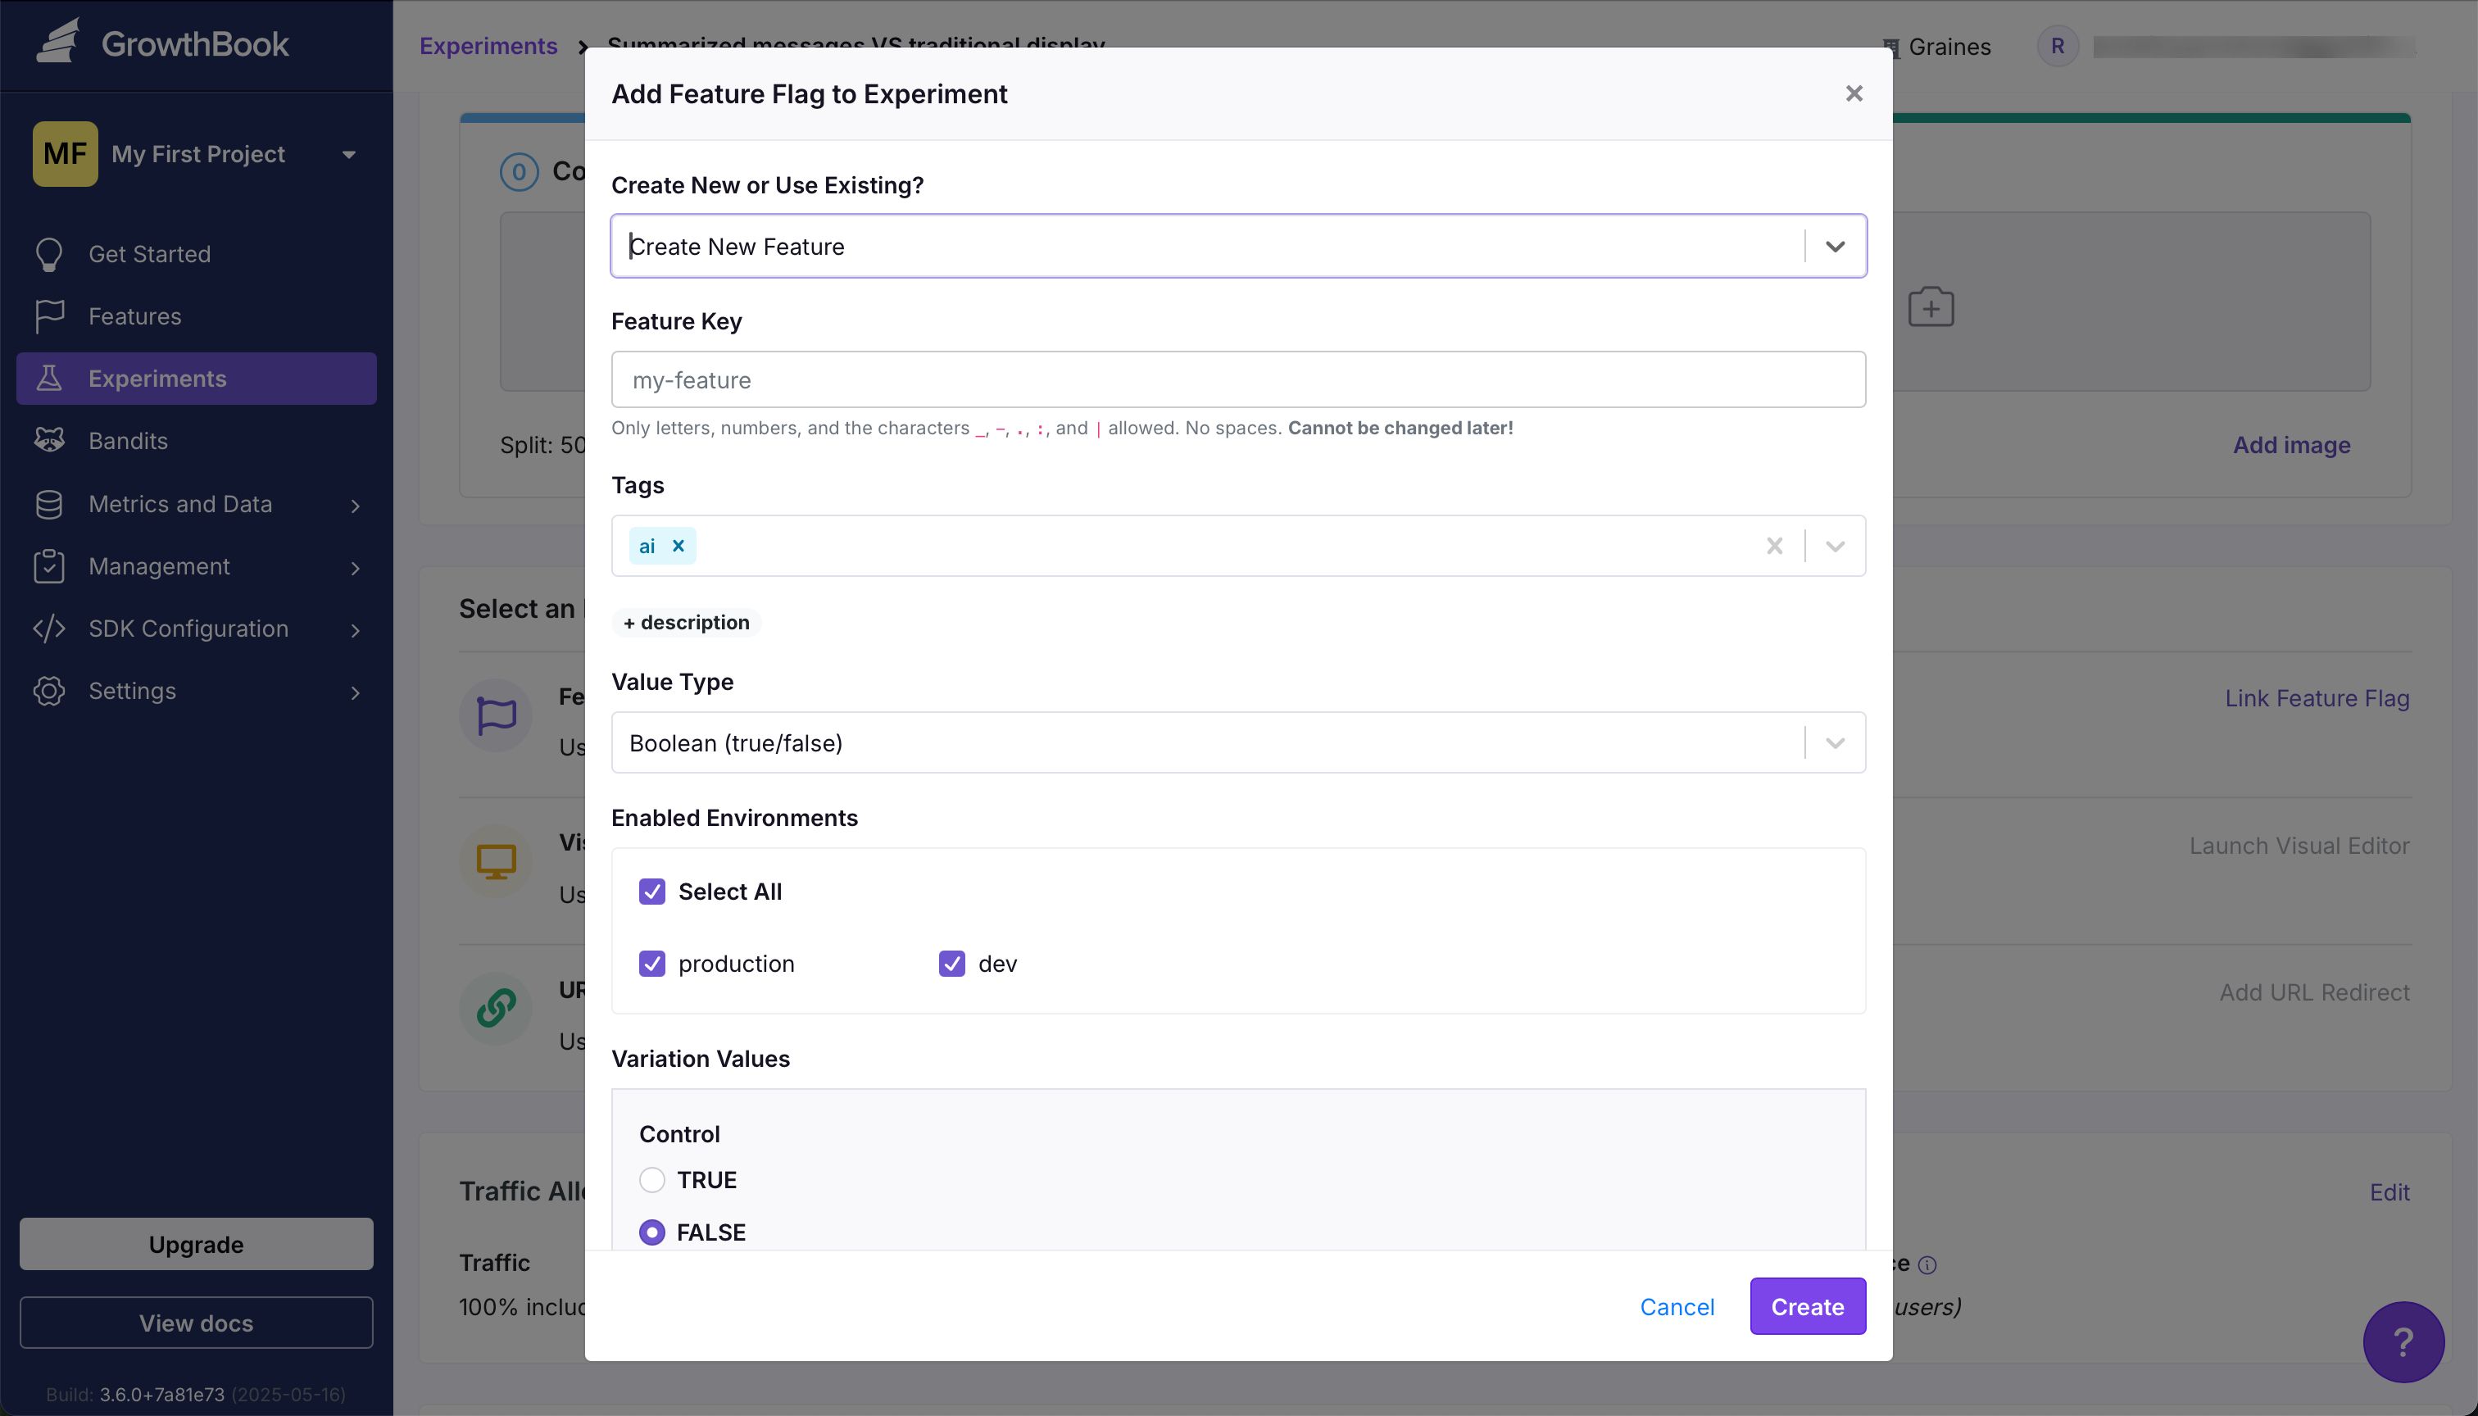
Task: Uncheck the dev environment
Action: click(x=951, y=963)
